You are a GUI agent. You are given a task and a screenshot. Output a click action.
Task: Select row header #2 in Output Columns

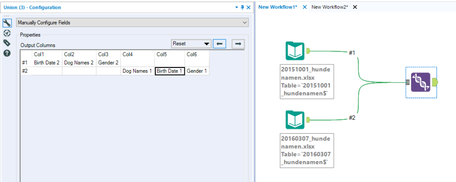26,71
